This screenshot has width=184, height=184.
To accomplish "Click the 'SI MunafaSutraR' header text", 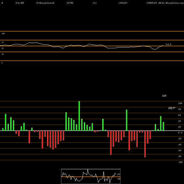I will (45, 3).
